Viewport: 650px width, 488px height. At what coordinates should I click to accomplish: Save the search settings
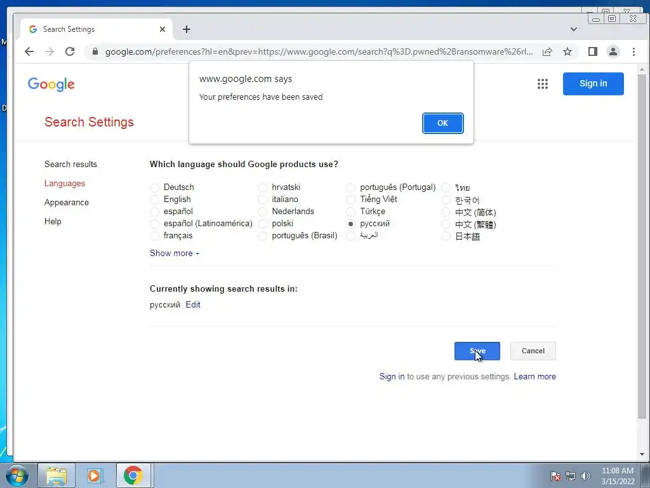point(477,351)
